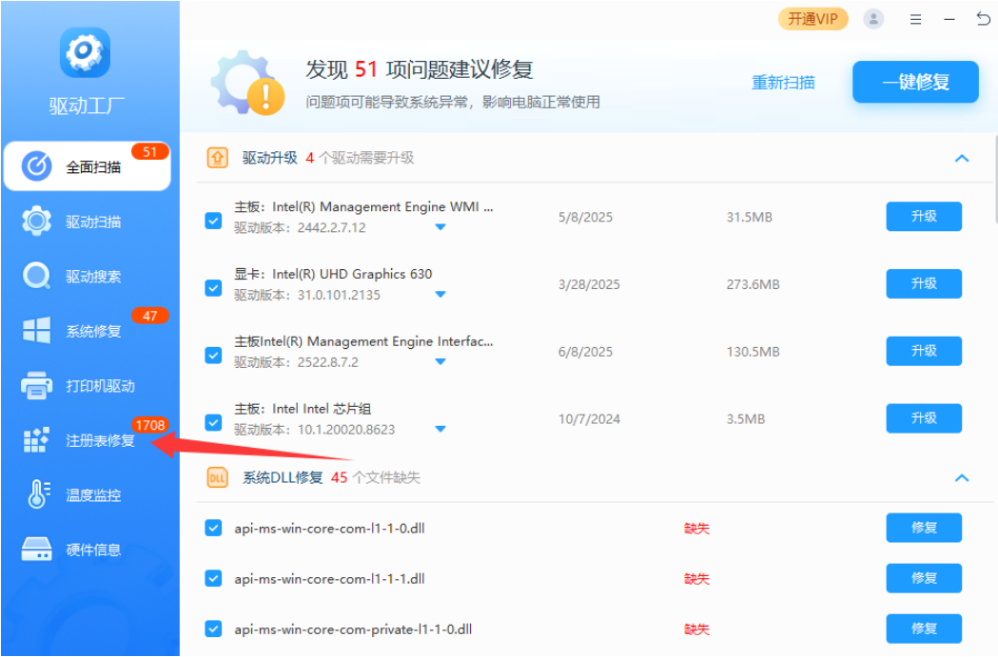This screenshot has height=657, width=998.
Task: Click the size 130.5MB
Action: pos(753,352)
